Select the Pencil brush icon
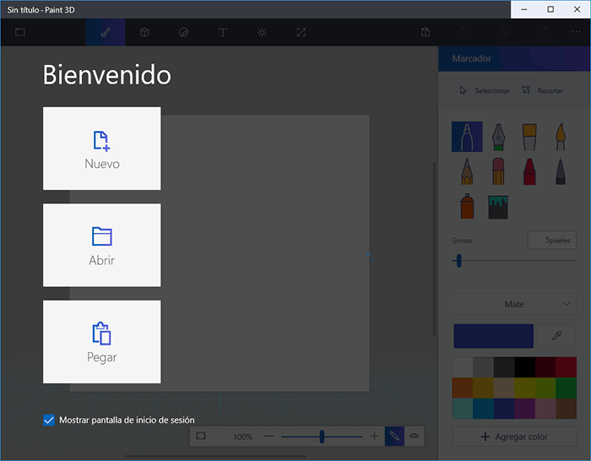The width and height of the screenshot is (591, 461). [x=467, y=171]
